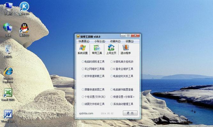
Task: Click the qzdnba.com link text
Action: (x=86, y=113)
